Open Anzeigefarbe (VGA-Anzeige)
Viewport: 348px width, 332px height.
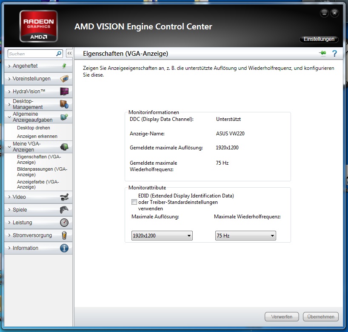[x=38, y=184]
